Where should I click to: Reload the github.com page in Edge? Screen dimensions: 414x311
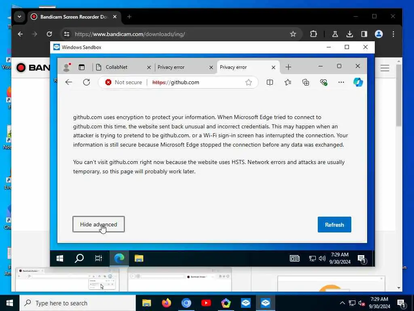pyautogui.click(x=87, y=82)
